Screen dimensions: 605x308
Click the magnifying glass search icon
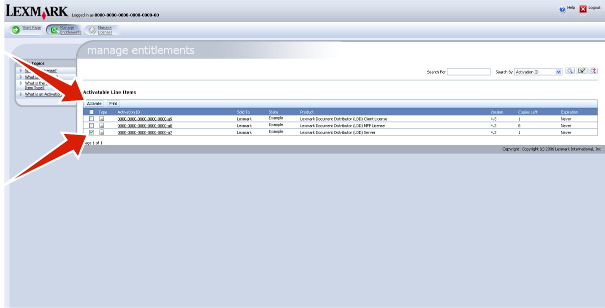[570, 71]
